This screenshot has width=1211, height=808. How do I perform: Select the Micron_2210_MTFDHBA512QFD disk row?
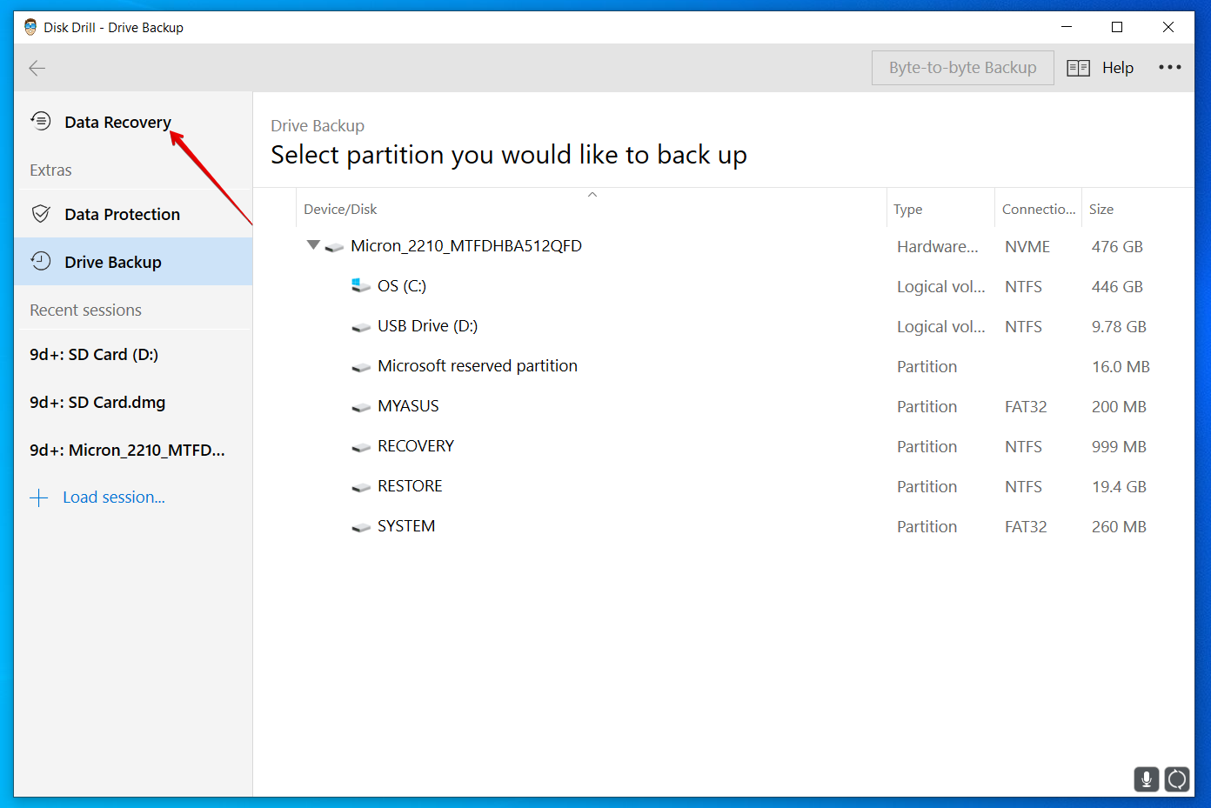(724, 246)
